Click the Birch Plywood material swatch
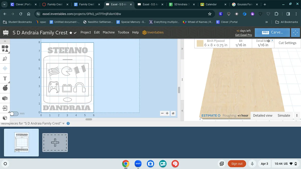The width and height of the screenshot is (301, 169). [x=200, y=44]
